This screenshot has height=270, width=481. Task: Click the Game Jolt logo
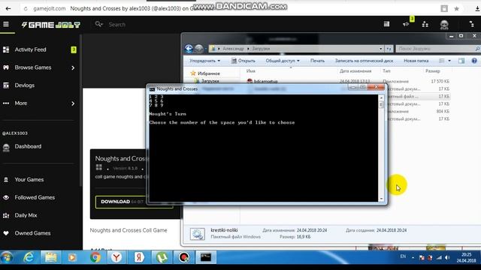50,25
